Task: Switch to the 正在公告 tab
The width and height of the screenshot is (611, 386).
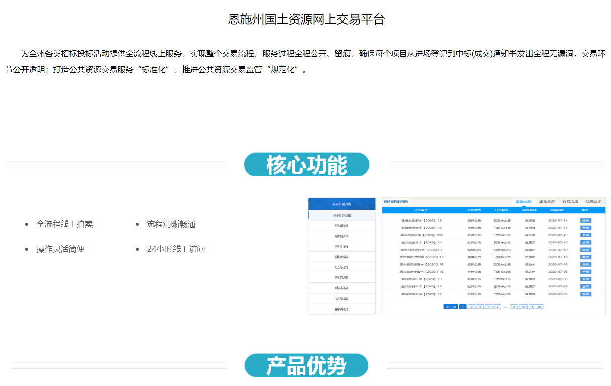Action: pyautogui.click(x=523, y=201)
